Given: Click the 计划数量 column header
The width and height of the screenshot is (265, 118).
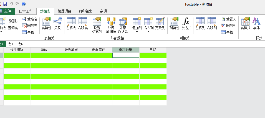Looking at the screenshot, I should tap(71, 50).
